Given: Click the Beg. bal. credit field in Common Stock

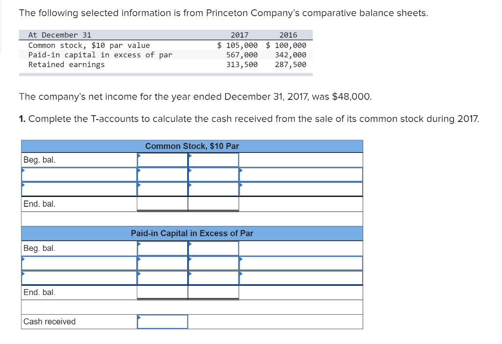Looking at the screenshot, I should tap(213, 159).
